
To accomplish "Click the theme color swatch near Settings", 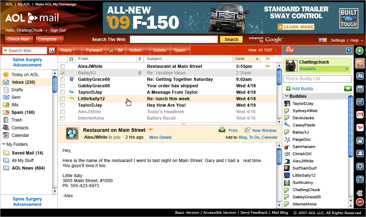I will click(x=322, y=40).
